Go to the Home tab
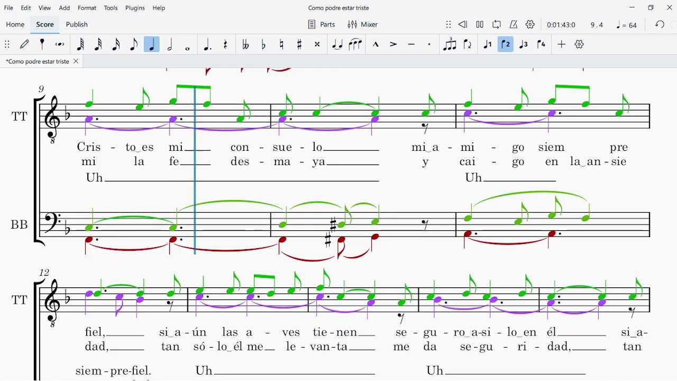Image resolution: width=677 pixels, height=381 pixels. coord(15,25)
